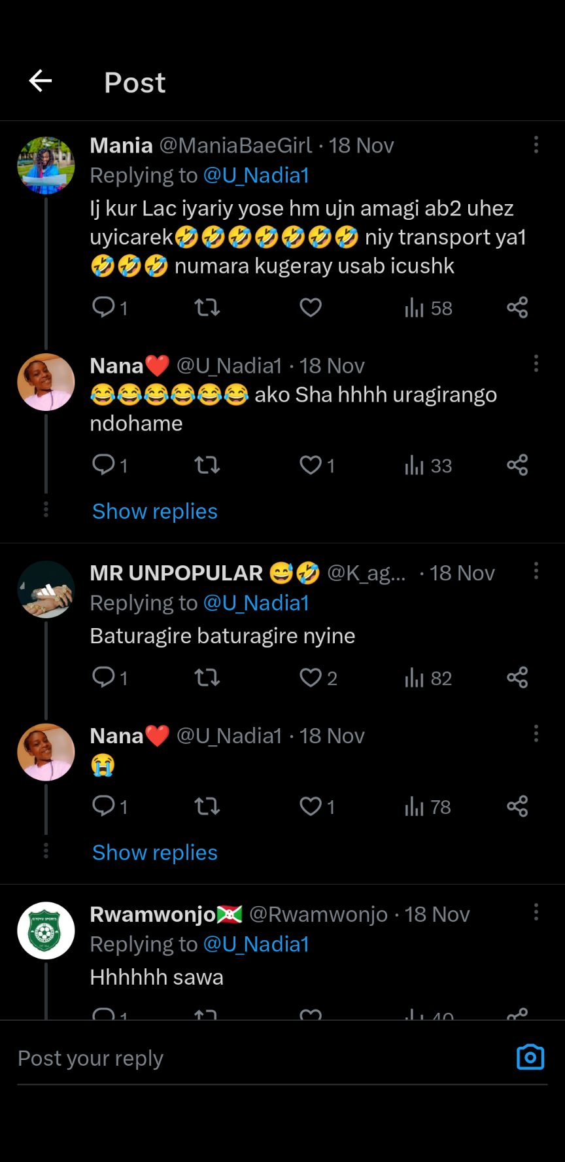The width and height of the screenshot is (565, 1162).
Task: Open Rwamwonjo's profile picture
Action: 46,931
